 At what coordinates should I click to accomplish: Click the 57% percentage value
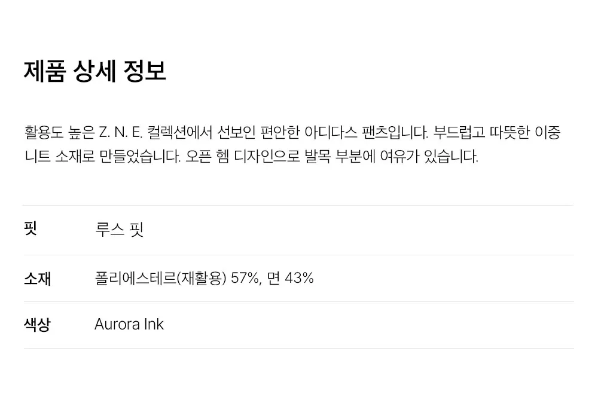(246, 278)
